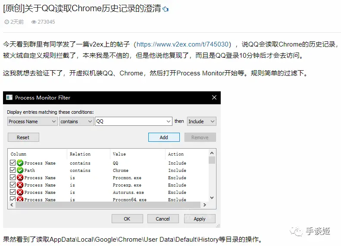Click the eye views icon near 273045
341x246 pixels.
point(34,22)
